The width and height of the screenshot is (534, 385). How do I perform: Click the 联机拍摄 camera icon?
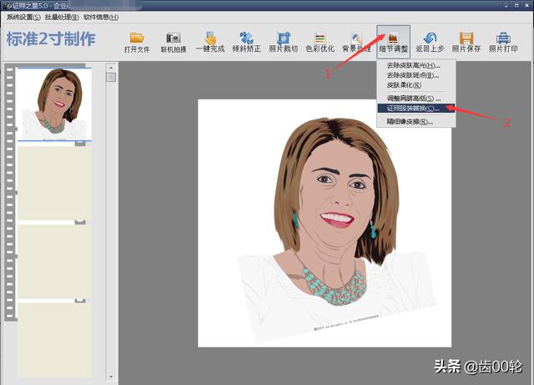point(174,38)
